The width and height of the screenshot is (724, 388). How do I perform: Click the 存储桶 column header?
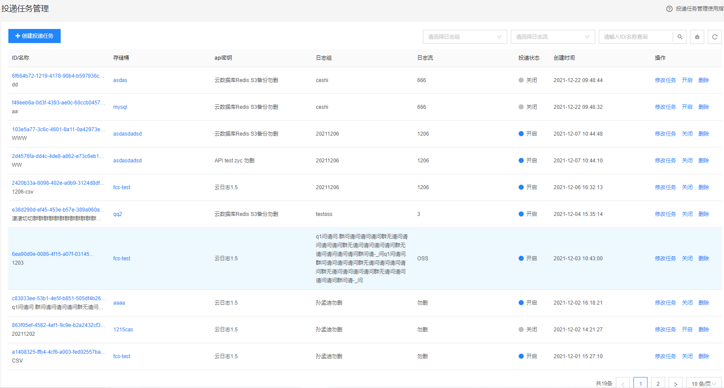coord(121,58)
